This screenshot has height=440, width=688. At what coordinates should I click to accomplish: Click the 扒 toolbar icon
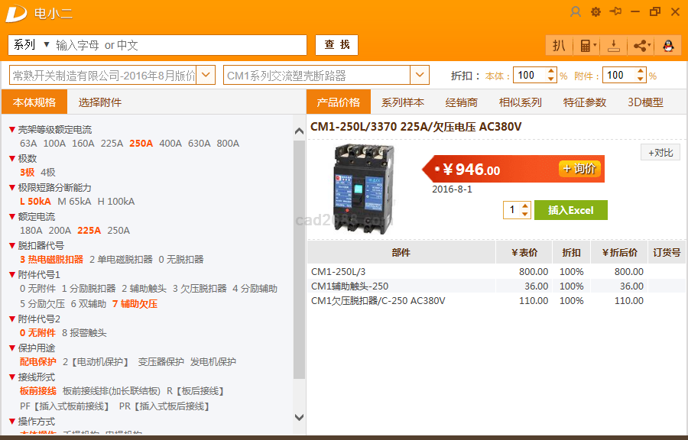coord(559,46)
